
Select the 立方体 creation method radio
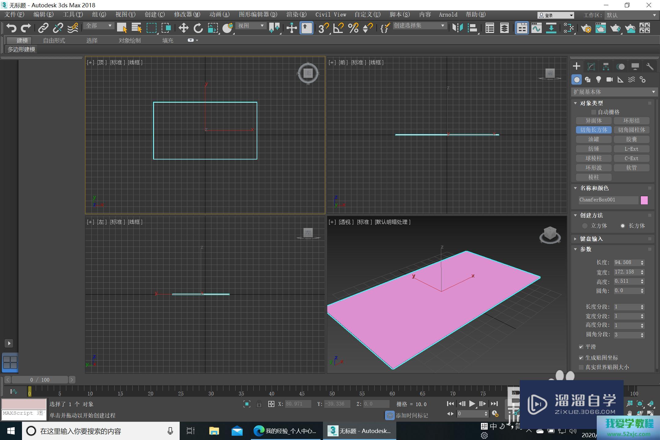pos(585,226)
